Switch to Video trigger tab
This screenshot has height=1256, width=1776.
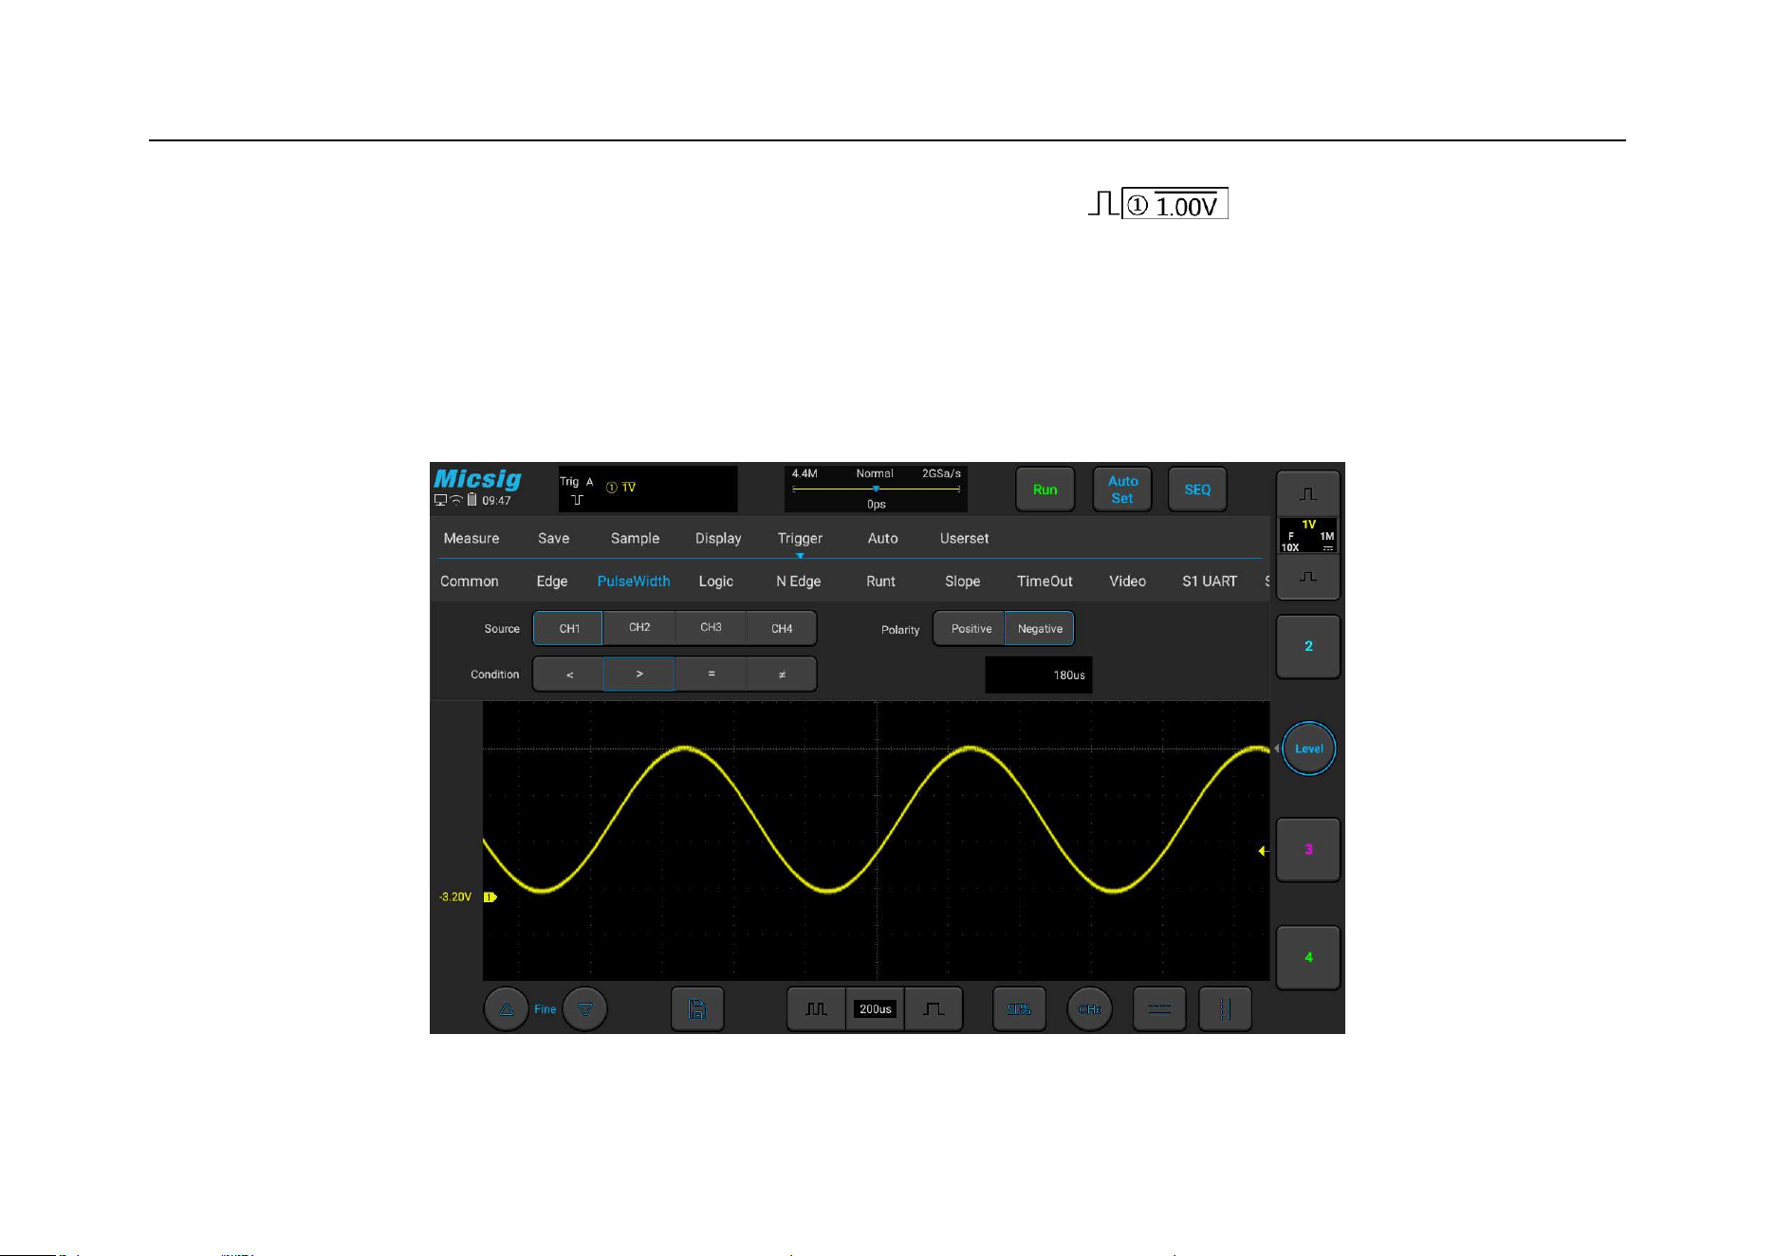[1127, 582]
